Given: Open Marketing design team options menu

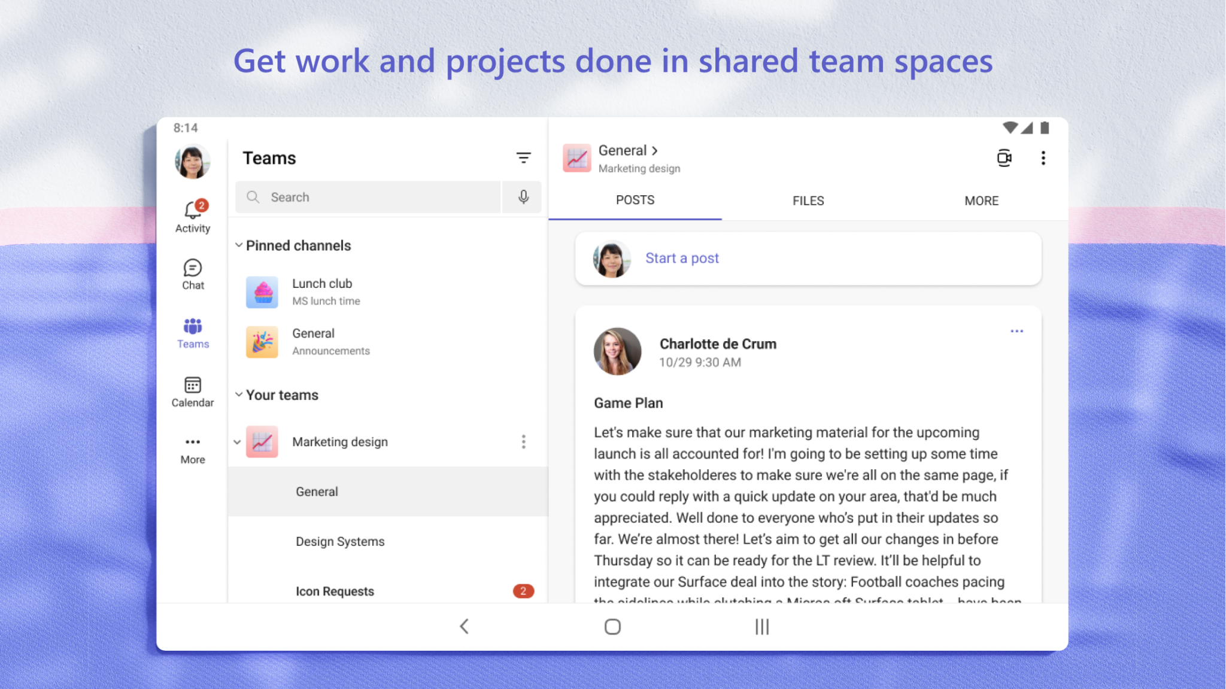Looking at the screenshot, I should pyautogui.click(x=523, y=441).
